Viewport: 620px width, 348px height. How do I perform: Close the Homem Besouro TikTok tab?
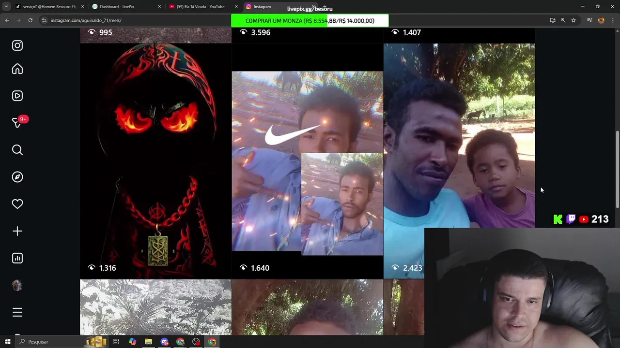click(x=82, y=7)
